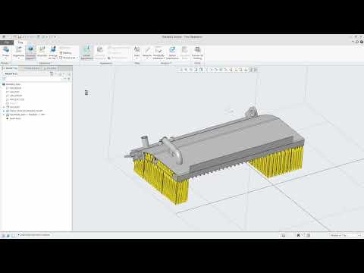Viewport: 364px width, 273px height.
Task: Switch to the Folder Browser navigator tab
Action: [32, 68]
